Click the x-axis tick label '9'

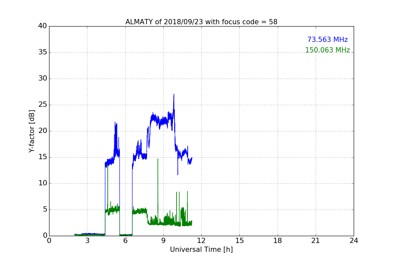pos(163,241)
